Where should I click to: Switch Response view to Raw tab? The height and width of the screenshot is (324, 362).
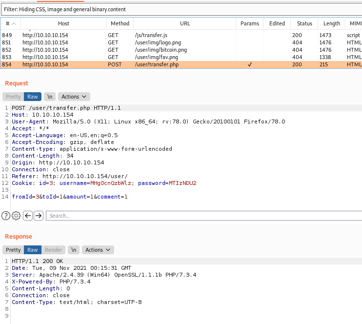33,250
